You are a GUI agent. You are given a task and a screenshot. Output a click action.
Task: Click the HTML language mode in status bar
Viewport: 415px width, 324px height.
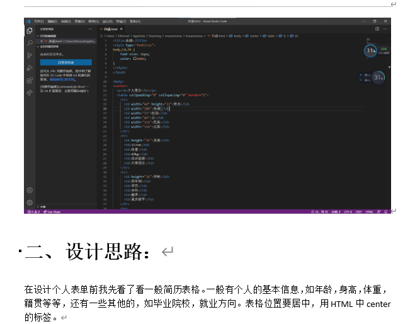(369, 212)
